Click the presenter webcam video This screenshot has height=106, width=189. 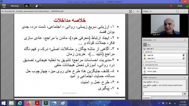[x=165, y=25]
